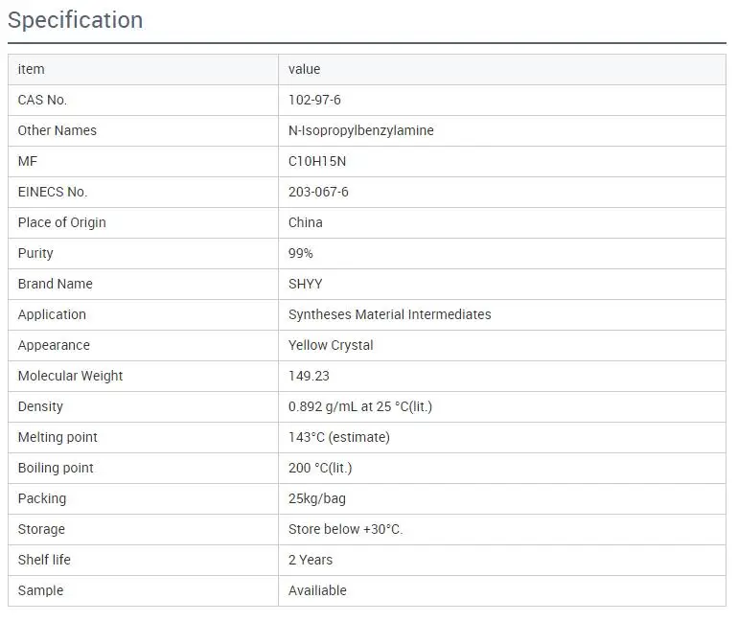Click the CAS No. value 102-97-6
The image size is (738, 622).
(314, 100)
